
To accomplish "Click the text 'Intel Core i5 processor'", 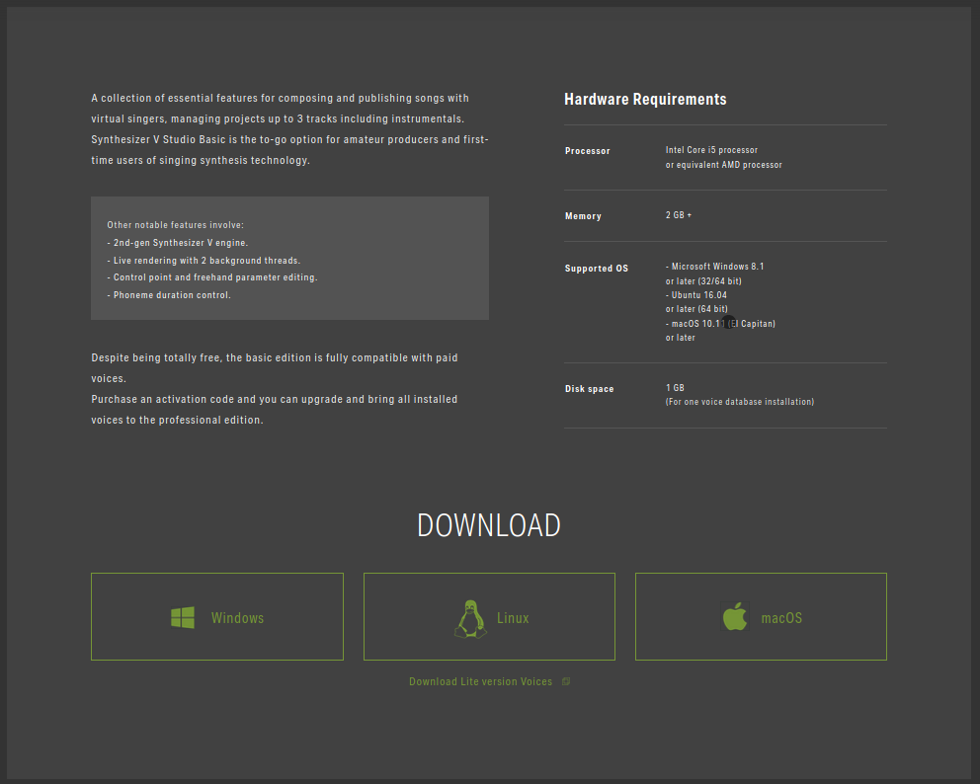I will pyautogui.click(x=711, y=150).
